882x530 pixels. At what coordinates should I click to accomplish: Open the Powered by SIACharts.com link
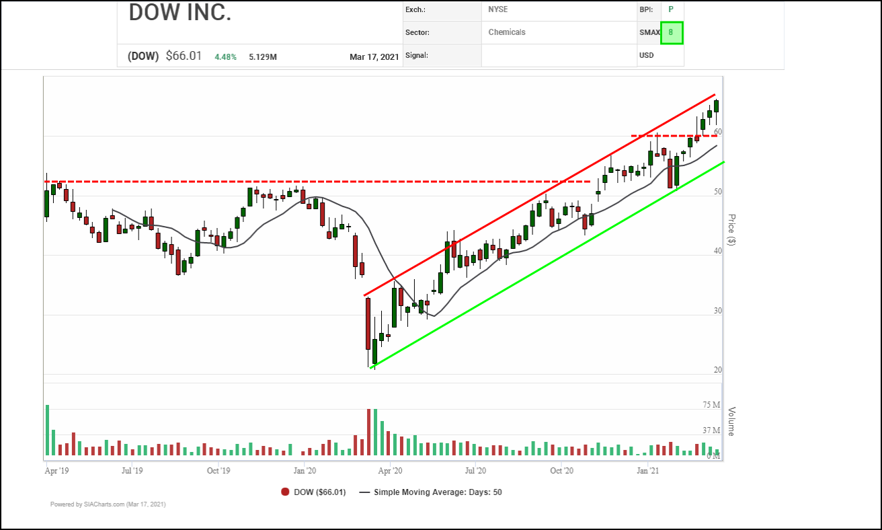click(x=108, y=504)
